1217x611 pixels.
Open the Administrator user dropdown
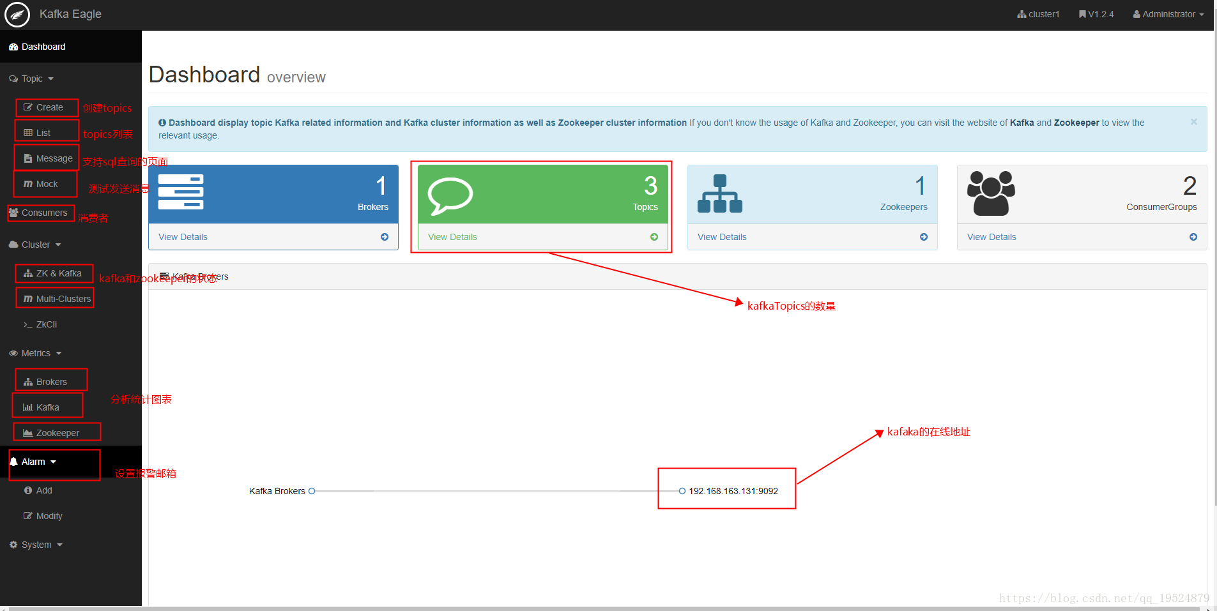point(1168,14)
